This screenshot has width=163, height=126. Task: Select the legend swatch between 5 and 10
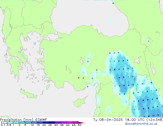[x=28, y=123]
